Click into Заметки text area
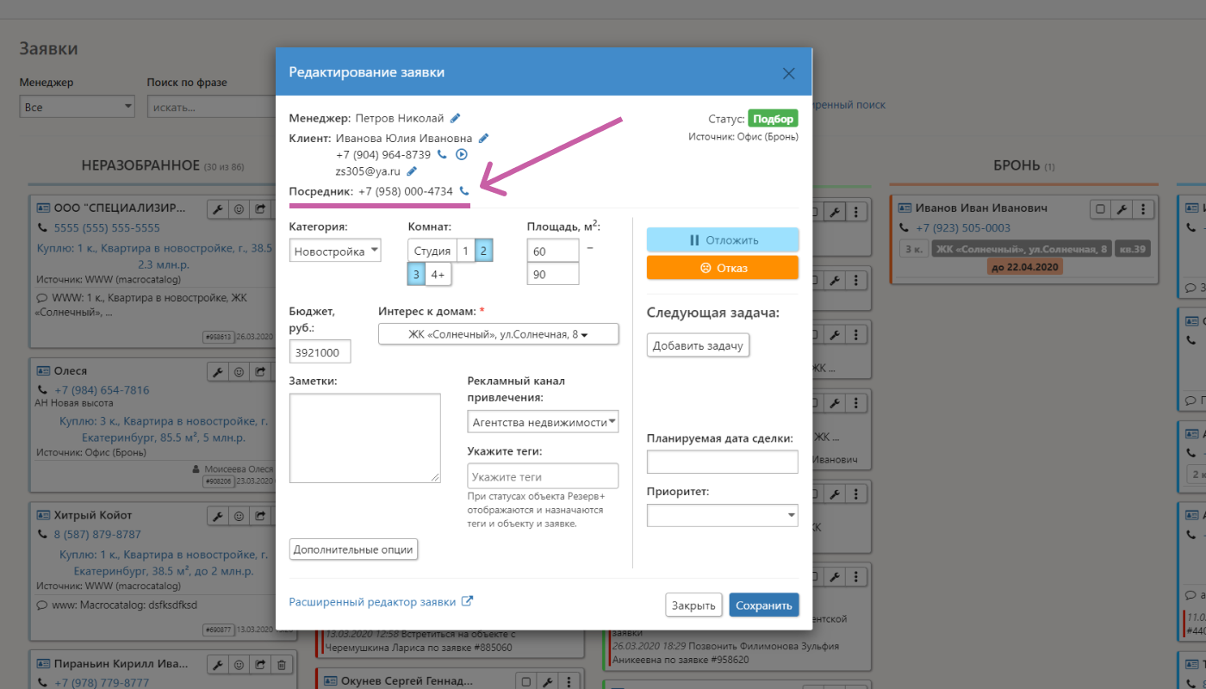 point(365,438)
